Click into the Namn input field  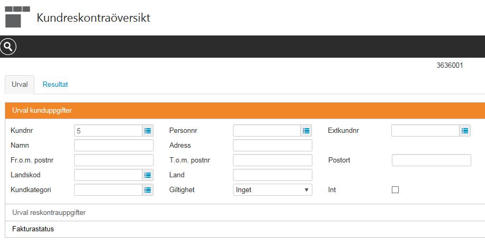(x=114, y=146)
